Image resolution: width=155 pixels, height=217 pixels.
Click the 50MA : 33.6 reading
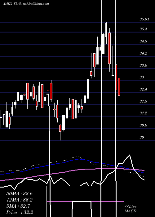pyautogui.click(x=19, y=194)
